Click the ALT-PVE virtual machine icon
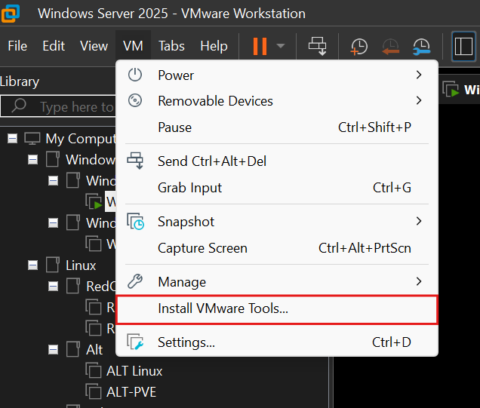This screenshot has width=480, height=408. (x=94, y=391)
